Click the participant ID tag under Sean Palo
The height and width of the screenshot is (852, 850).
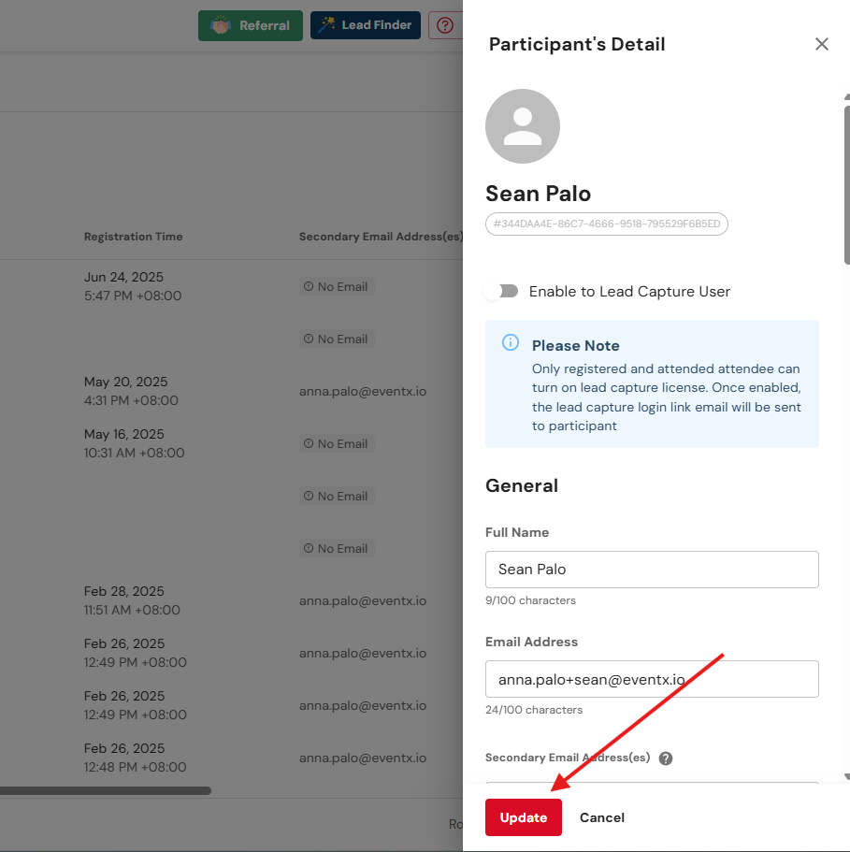coord(606,224)
